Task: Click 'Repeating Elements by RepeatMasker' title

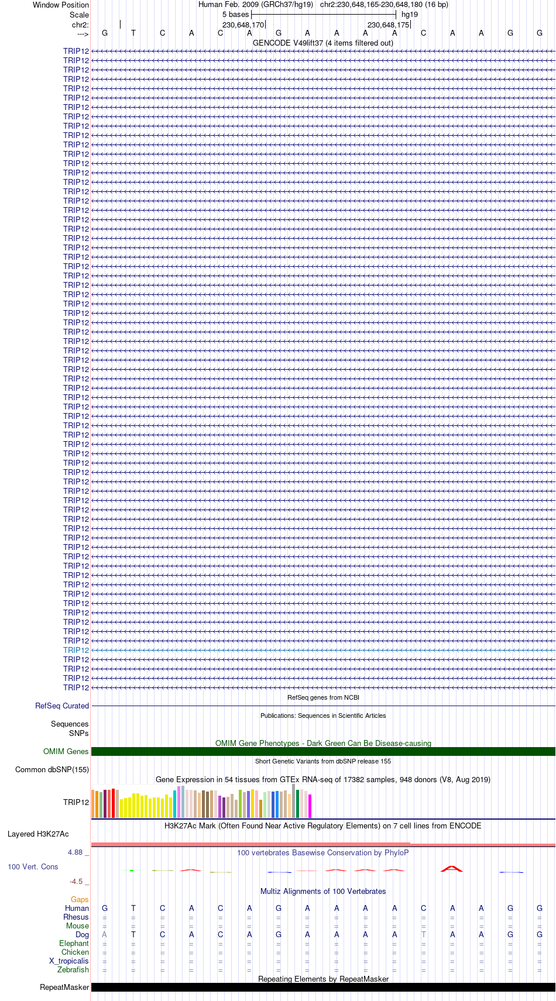Action: (x=323, y=979)
